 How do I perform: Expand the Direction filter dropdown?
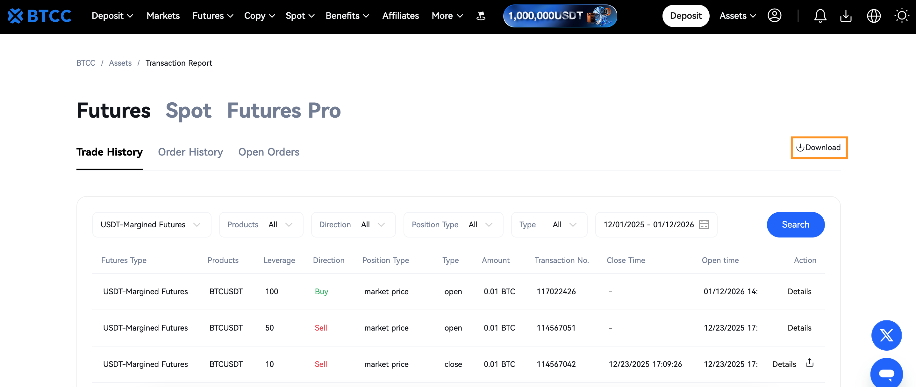point(353,225)
